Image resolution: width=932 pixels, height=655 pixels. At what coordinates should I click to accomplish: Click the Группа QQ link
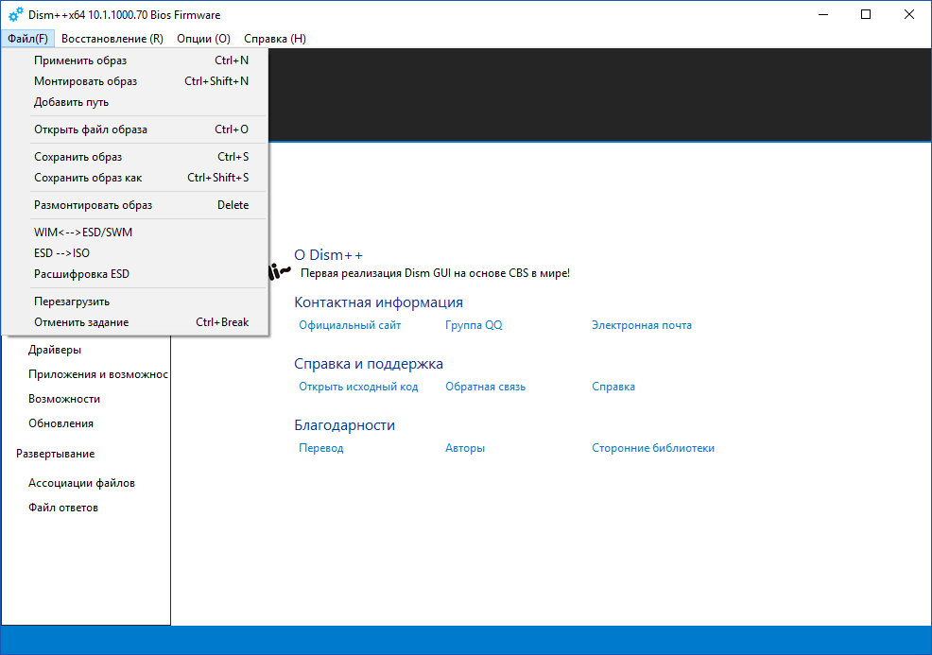[x=474, y=325]
